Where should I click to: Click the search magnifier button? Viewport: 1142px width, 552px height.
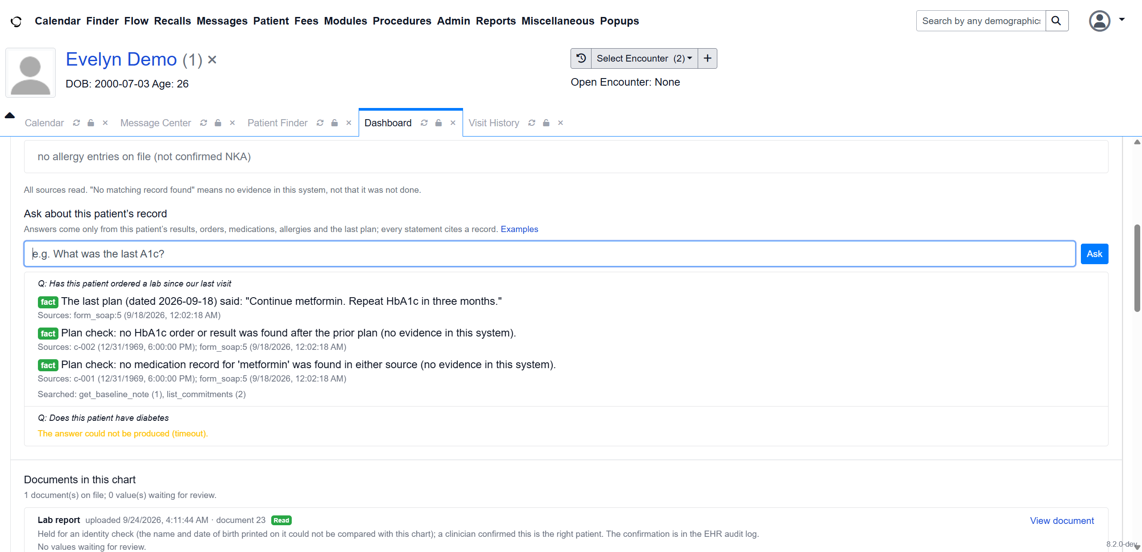[1056, 21]
